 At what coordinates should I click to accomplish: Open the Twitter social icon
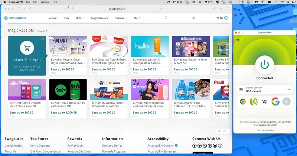[199, 146]
